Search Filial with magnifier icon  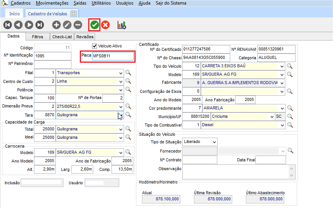point(128,73)
